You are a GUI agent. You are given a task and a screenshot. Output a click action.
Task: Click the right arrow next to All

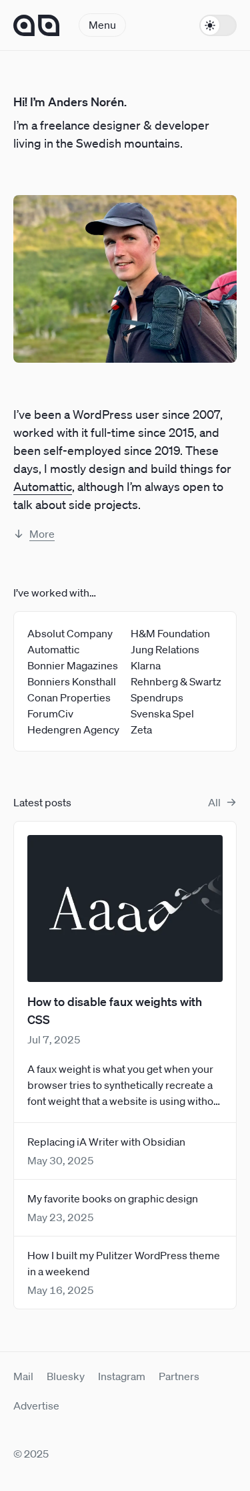231,802
